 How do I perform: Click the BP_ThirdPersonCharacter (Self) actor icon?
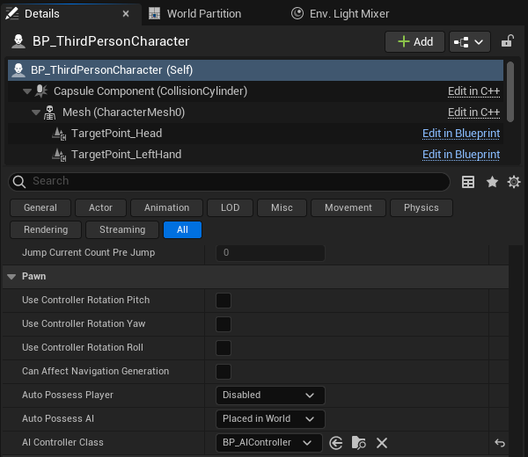pos(18,70)
